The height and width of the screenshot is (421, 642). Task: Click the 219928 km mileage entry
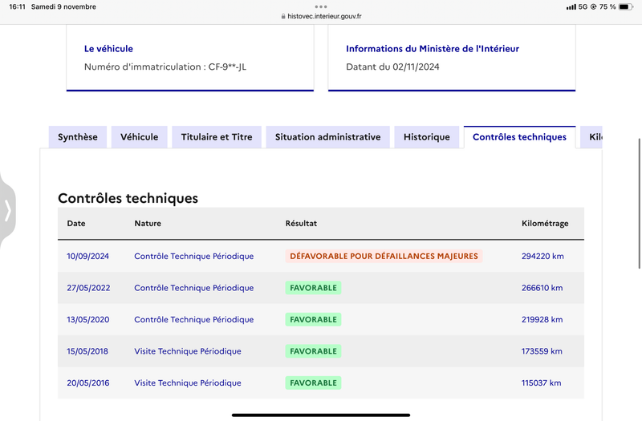point(542,319)
